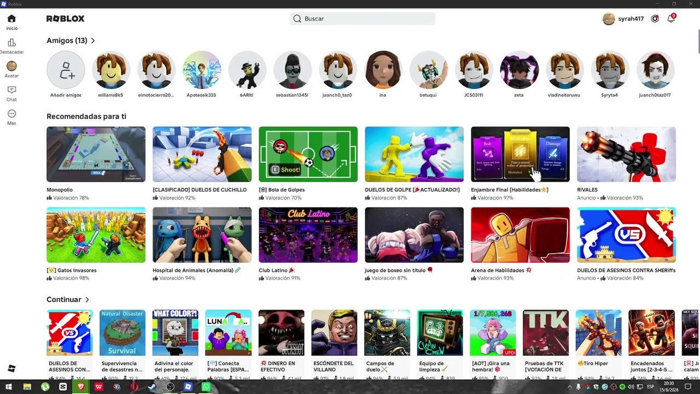
Task: Continue Conecta Palabras game
Action: [x=229, y=333]
